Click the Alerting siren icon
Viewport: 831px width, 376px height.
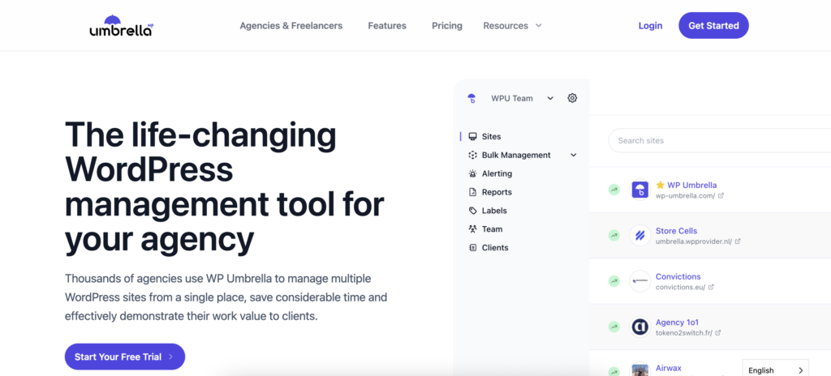[473, 173]
